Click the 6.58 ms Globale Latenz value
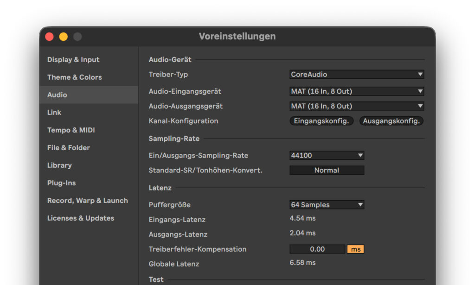475x285 pixels. click(x=302, y=263)
